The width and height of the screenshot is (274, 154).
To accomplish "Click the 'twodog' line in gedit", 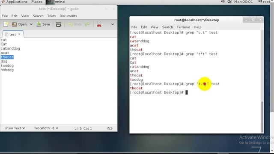I will tap(7, 65).
